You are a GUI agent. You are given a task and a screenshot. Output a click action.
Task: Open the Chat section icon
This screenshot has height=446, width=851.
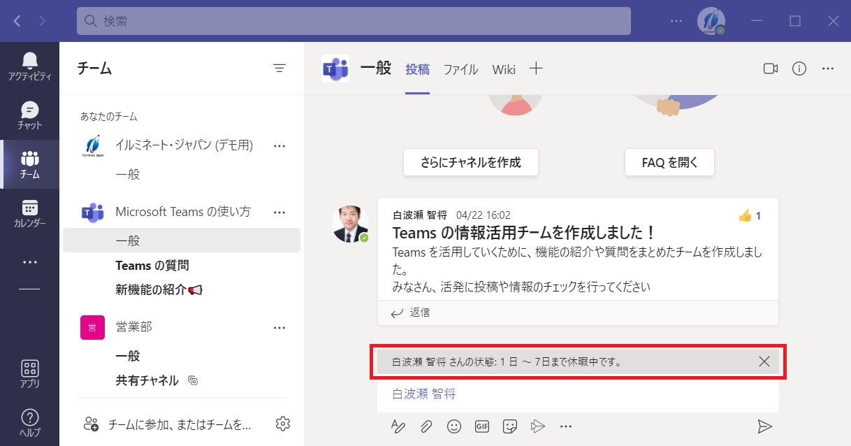click(29, 110)
